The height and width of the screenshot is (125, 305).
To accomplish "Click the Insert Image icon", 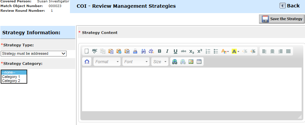I will point(191,61).
